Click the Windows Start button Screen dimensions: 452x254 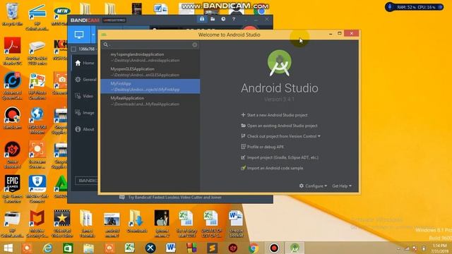pos(8,248)
